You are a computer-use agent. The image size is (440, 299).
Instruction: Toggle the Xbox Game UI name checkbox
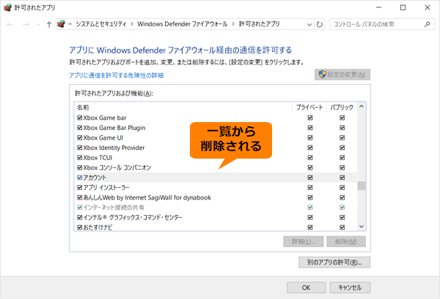[80, 137]
